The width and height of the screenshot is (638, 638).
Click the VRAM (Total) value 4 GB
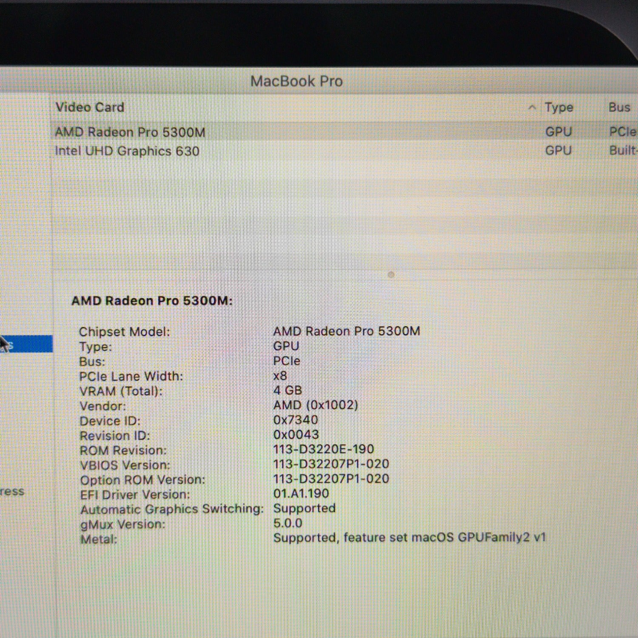point(288,390)
